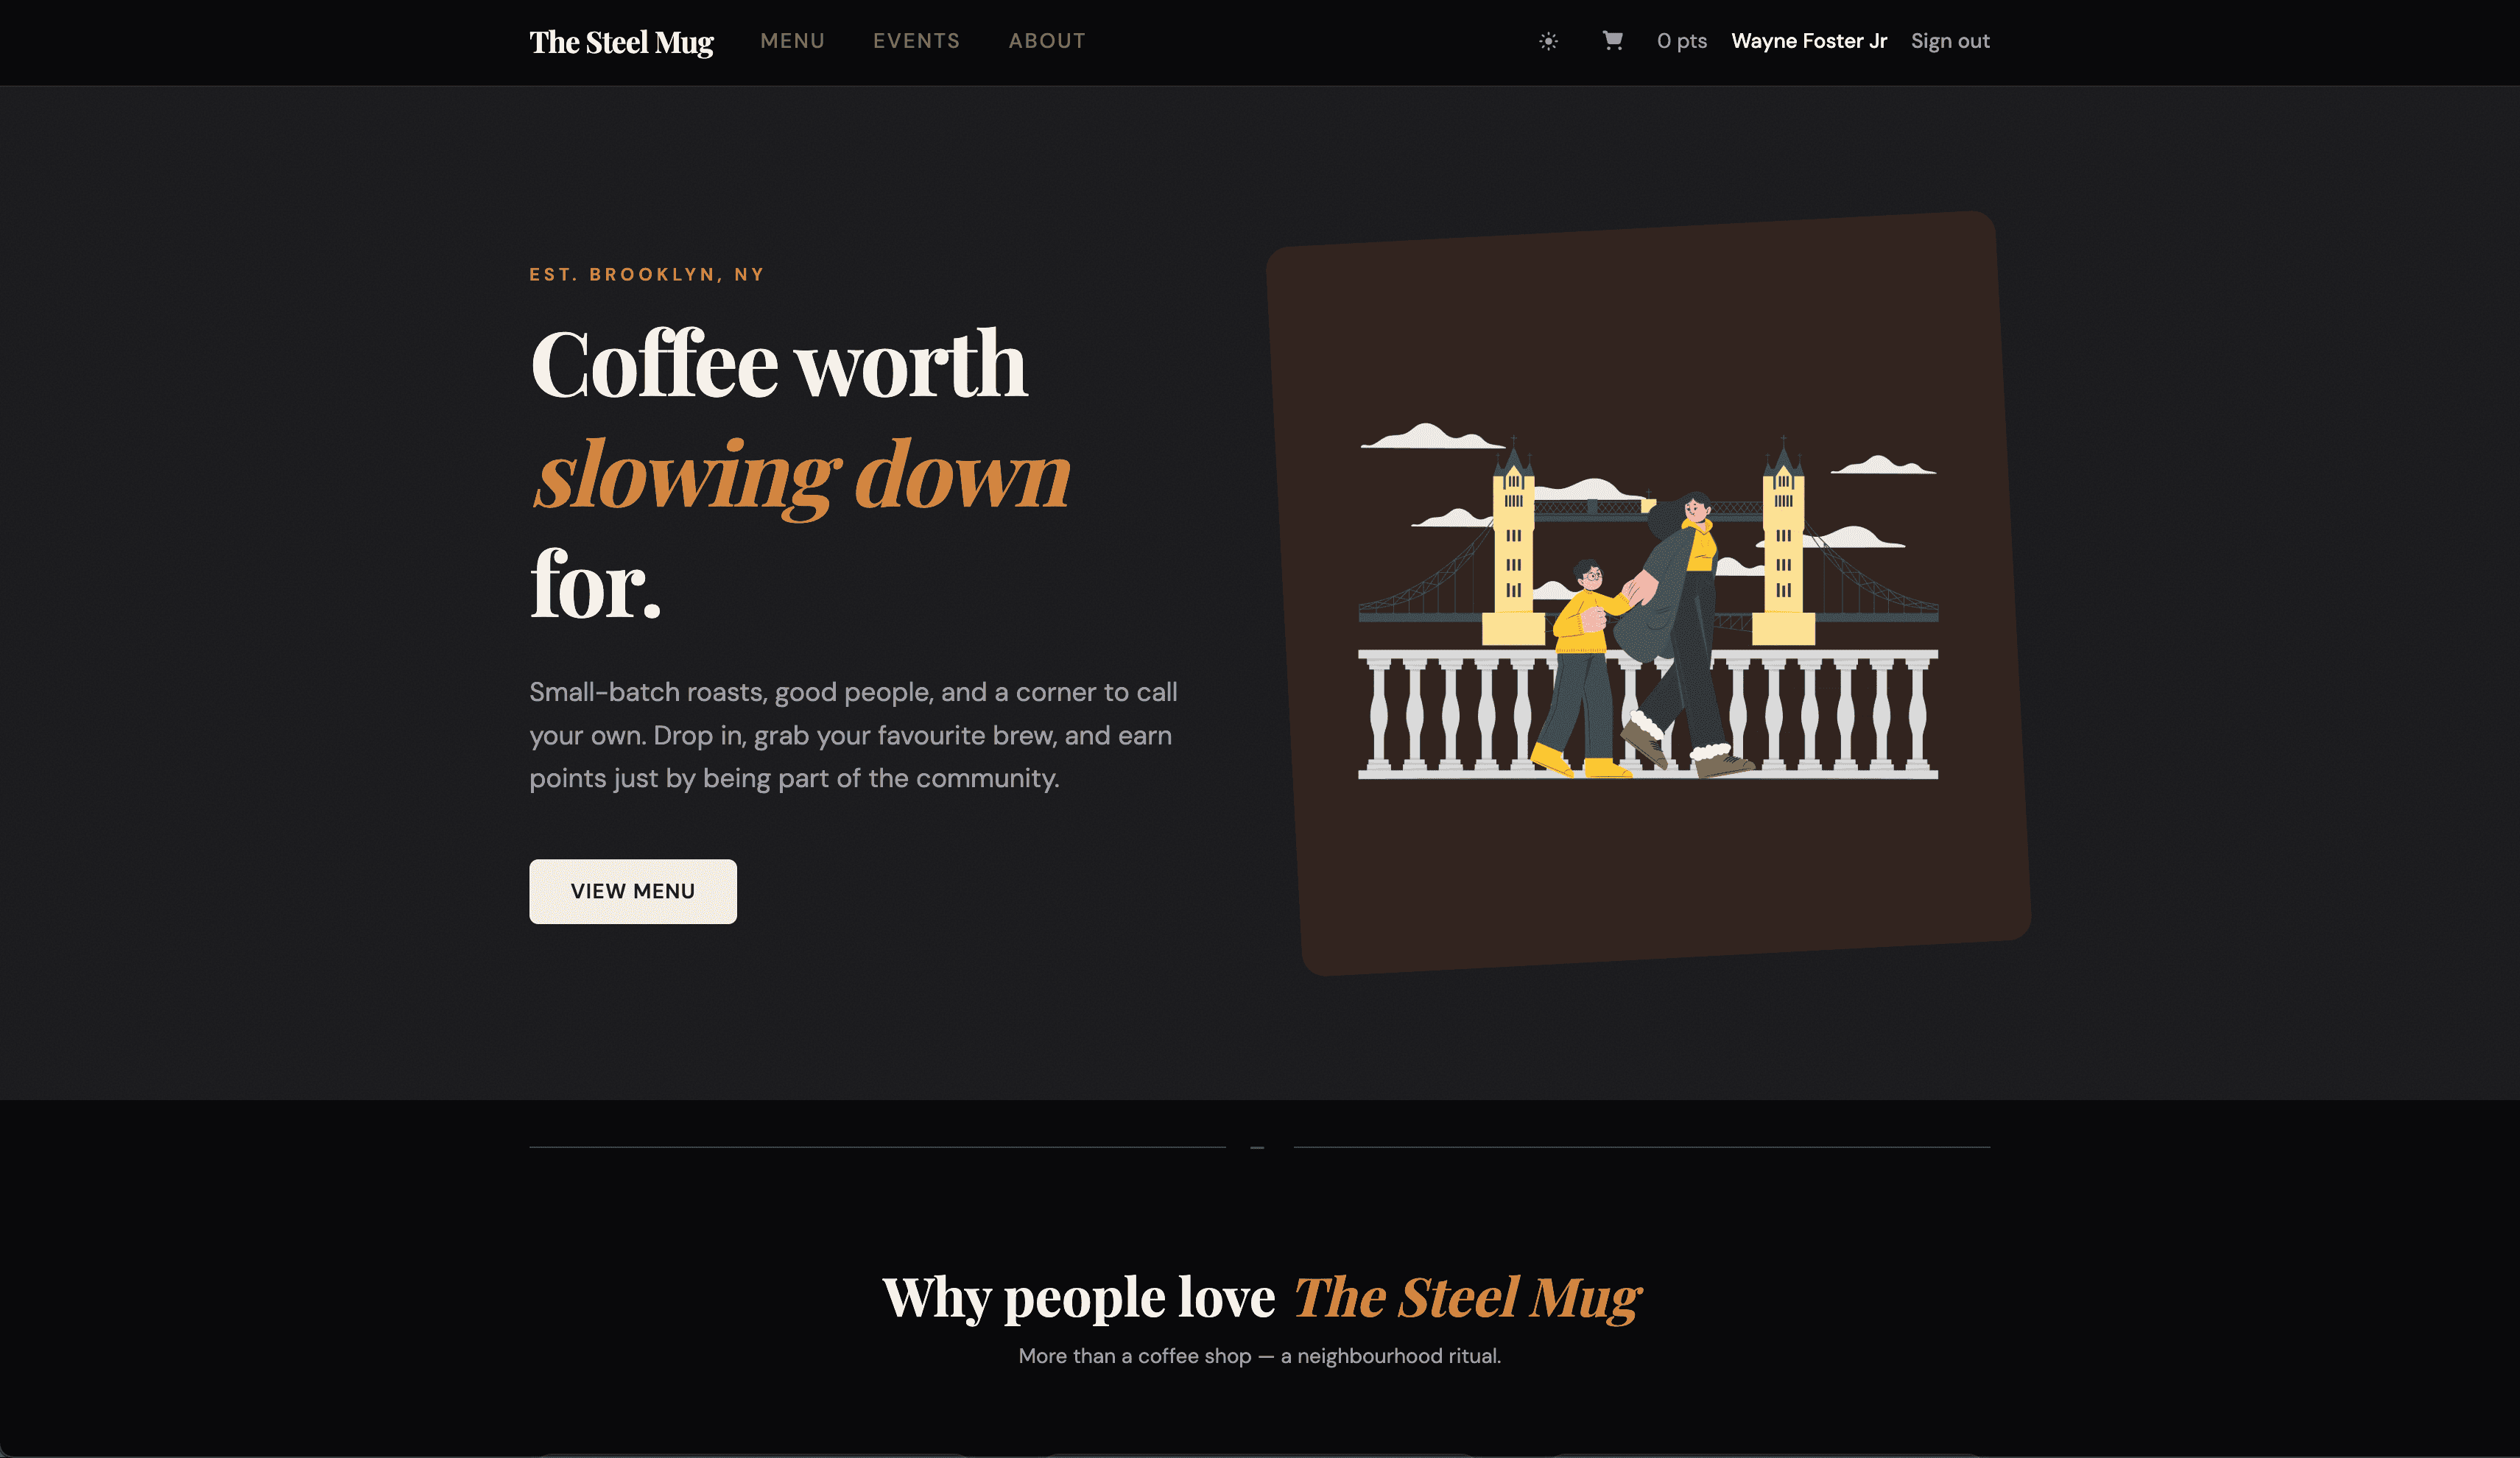Check the 0 pts rewards balance
2520x1458 pixels.
pyautogui.click(x=1681, y=41)
